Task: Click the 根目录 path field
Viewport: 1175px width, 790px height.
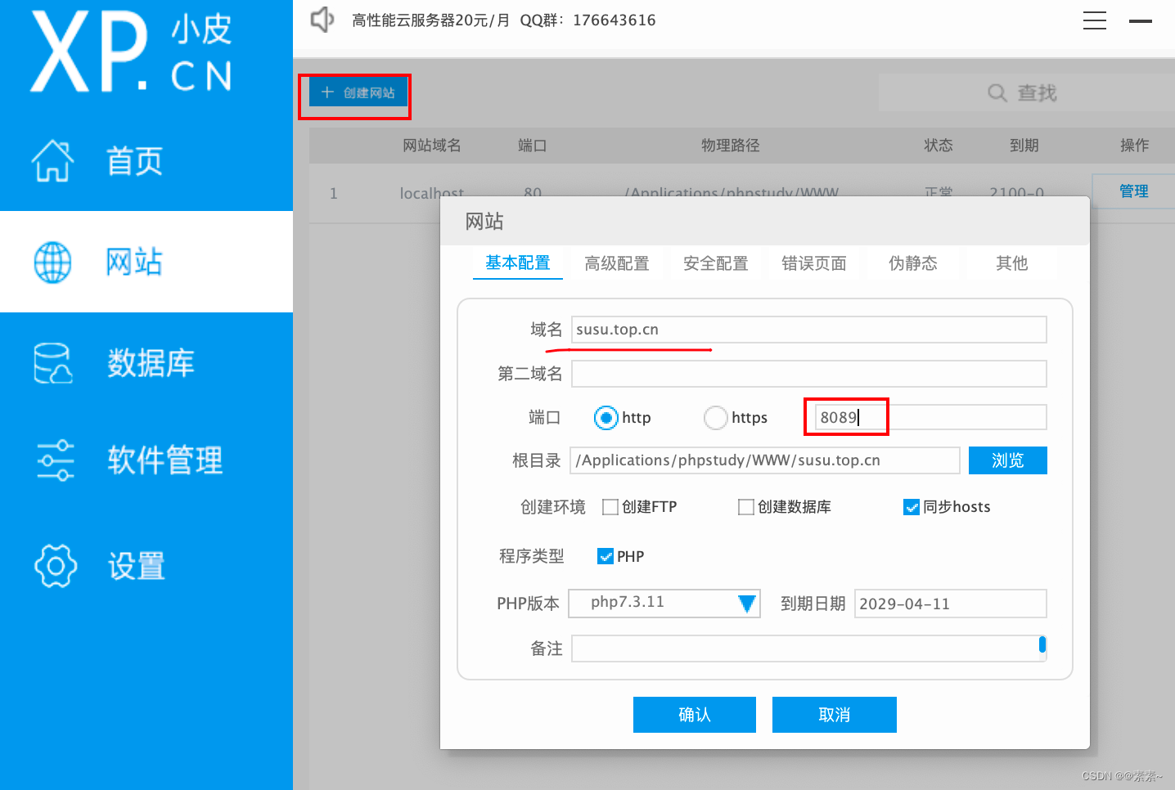Action: click(766, 460)
